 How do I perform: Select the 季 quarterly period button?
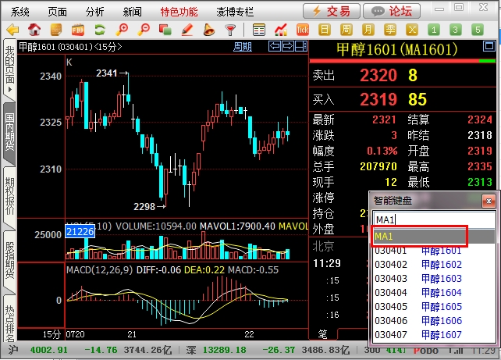click(x=389, y=30)
